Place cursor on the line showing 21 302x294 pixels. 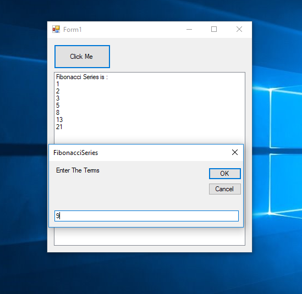click(x=59, y=127)
